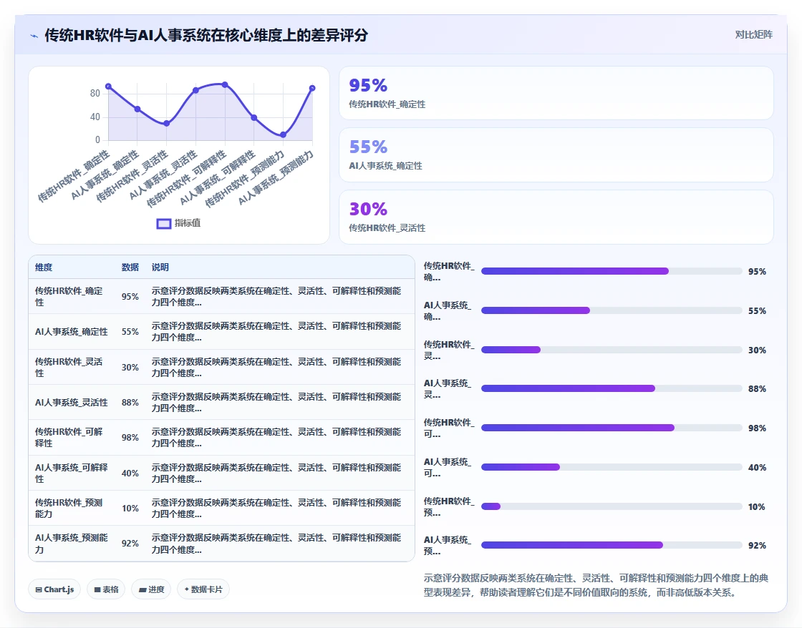The width and height of the screenshot is (802, 628).
Task: Click the 10% value in the table
Action: [x=130, y=509]
